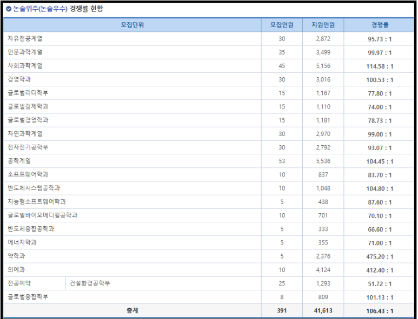Select the 글로벌리더학부 row name
The width and height of the screenshot is (418, 319).
click(x=28, y=93)
